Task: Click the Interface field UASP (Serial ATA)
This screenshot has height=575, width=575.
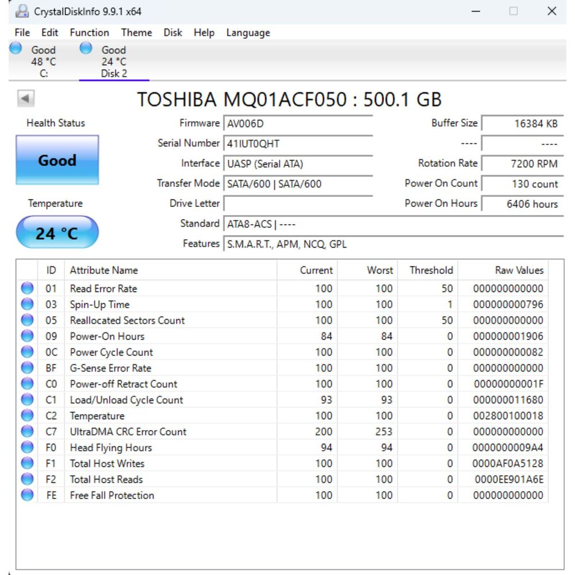Action: point(298,163)
